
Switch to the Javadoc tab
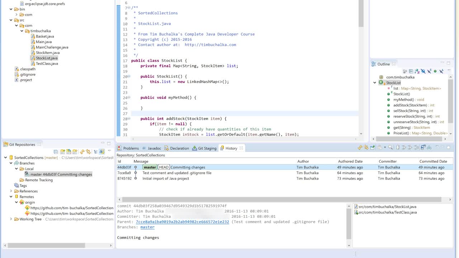pos(152,148)
